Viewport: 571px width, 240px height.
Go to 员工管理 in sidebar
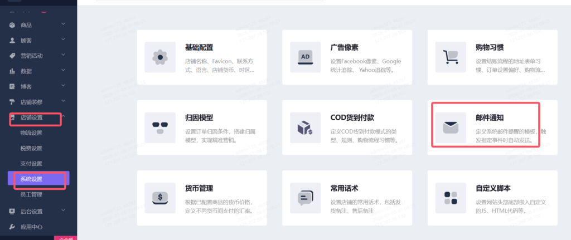[x=31, y=195]
